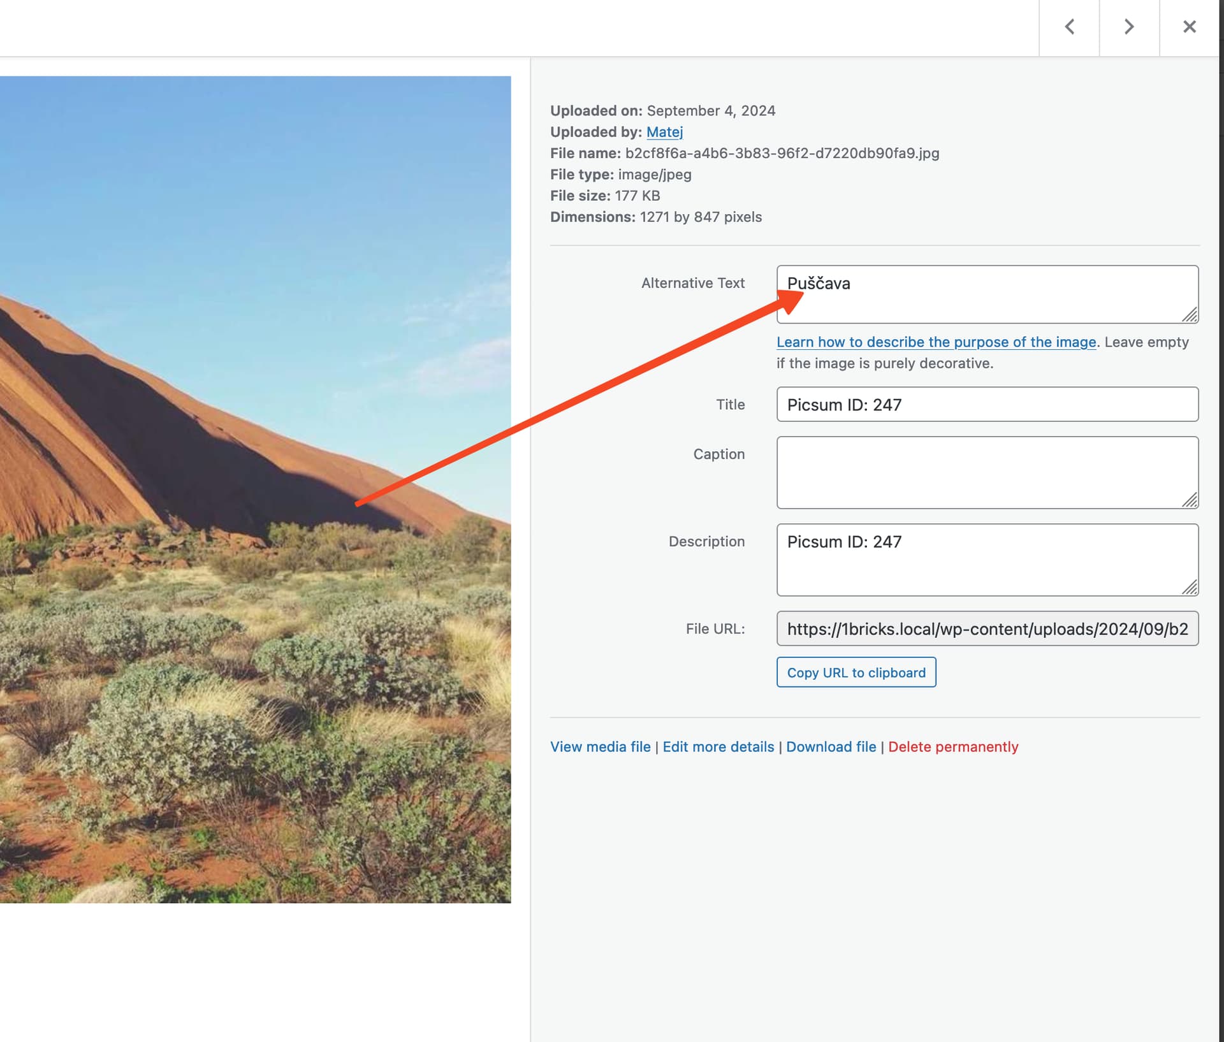This screenshot has width=1224, height=1042.
Task: Copy URL to clipboard button
Action: click(x=856, y=672)
